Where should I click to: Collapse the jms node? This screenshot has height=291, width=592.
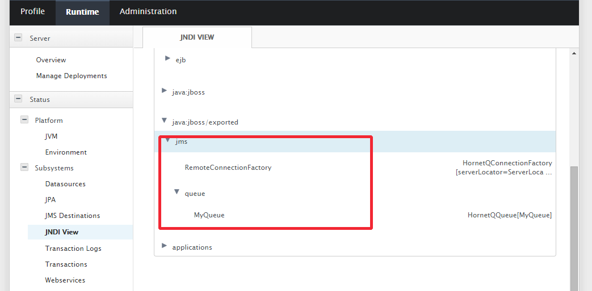point(167,140)
